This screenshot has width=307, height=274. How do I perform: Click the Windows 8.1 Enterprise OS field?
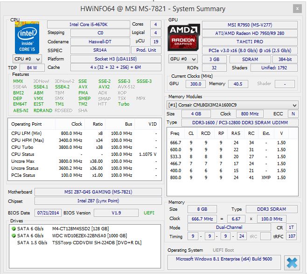pyautogui.click(x=224, y=262)
